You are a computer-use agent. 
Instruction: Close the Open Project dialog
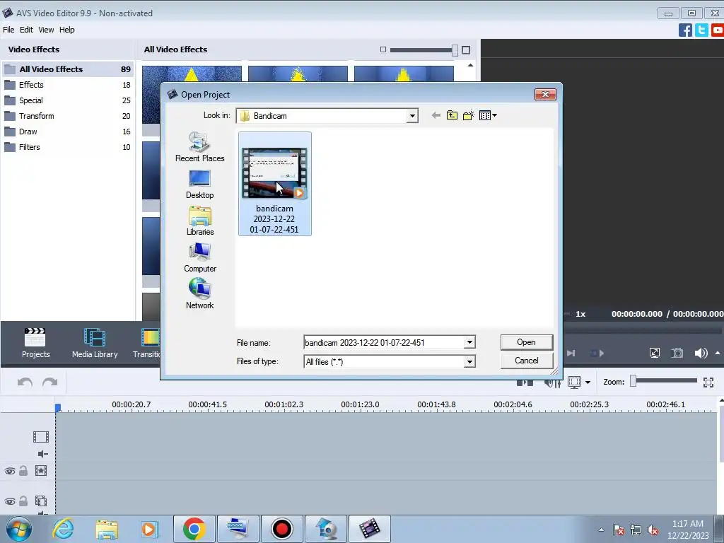pyautogui.click(x=545, y=95)
